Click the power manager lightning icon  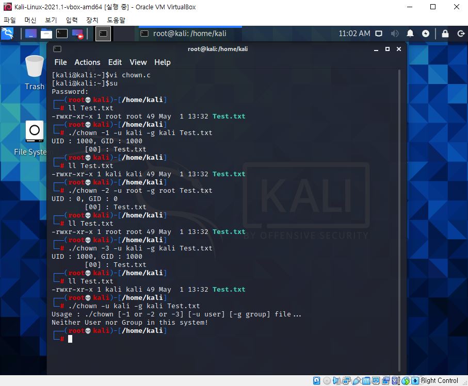pos(426,33)
